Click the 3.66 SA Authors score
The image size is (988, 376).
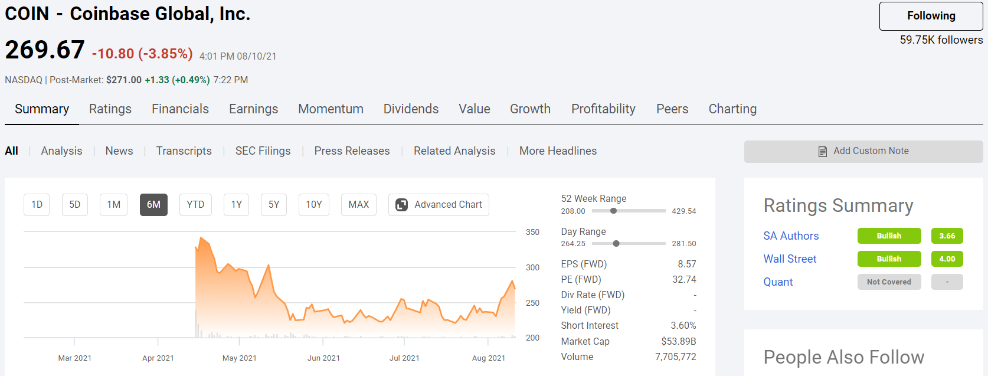click(947, 236)
